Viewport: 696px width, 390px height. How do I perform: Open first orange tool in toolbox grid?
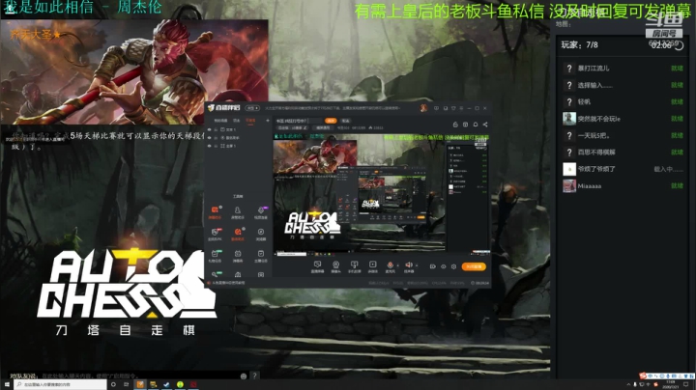point(215,212)
